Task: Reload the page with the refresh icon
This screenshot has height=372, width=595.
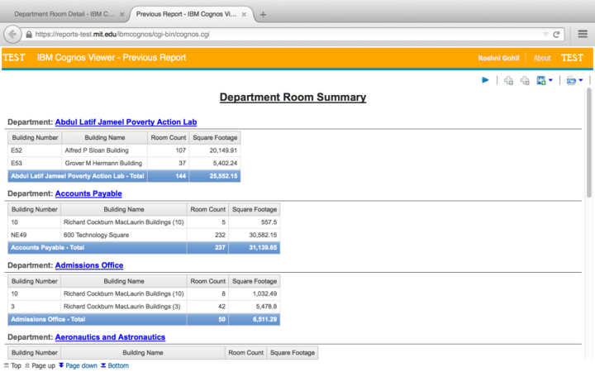Action: 557,35
